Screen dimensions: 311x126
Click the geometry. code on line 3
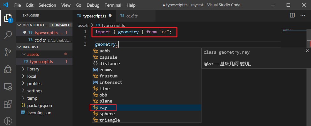107,44
